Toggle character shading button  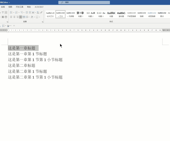pyautogui.click(x=3, y=17)
